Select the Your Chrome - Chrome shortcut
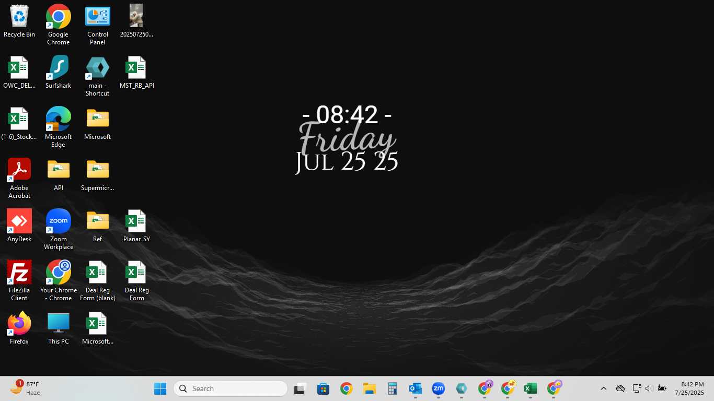 click(x=59, y=281)
